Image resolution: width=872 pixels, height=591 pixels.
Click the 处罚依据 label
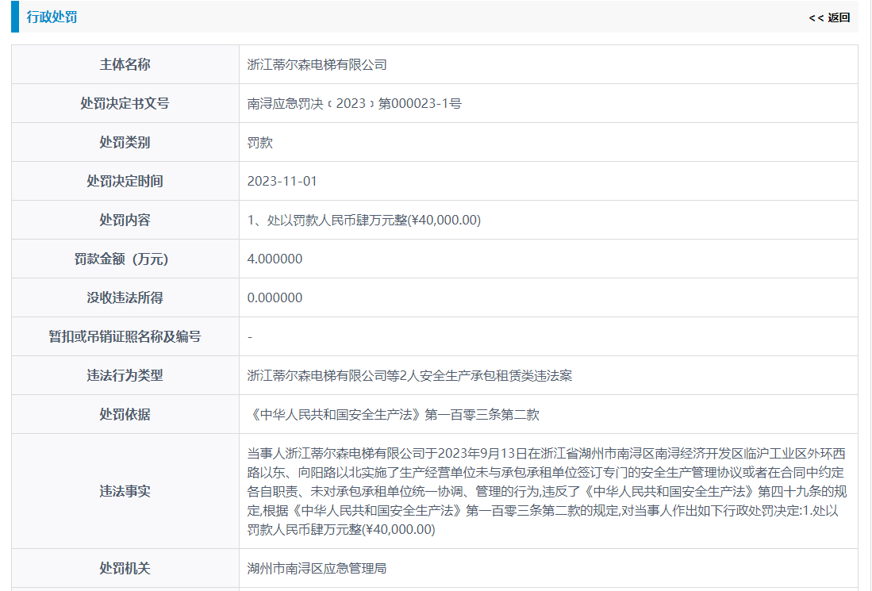pyautogui.click(x=125, y=415)
